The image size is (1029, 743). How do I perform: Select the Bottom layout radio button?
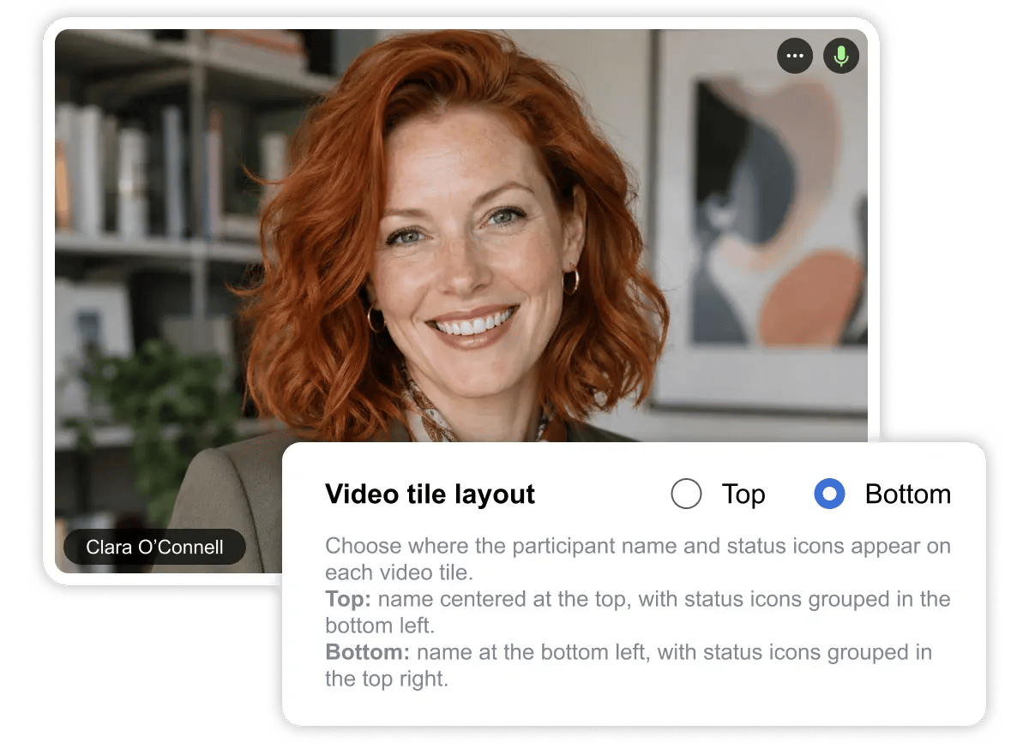[x=829, y=494]
